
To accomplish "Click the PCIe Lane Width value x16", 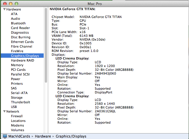I will pyautogui.click(x=82, y=32).
